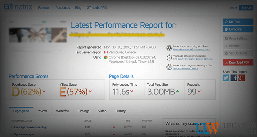Share report on Facebook

234,78
